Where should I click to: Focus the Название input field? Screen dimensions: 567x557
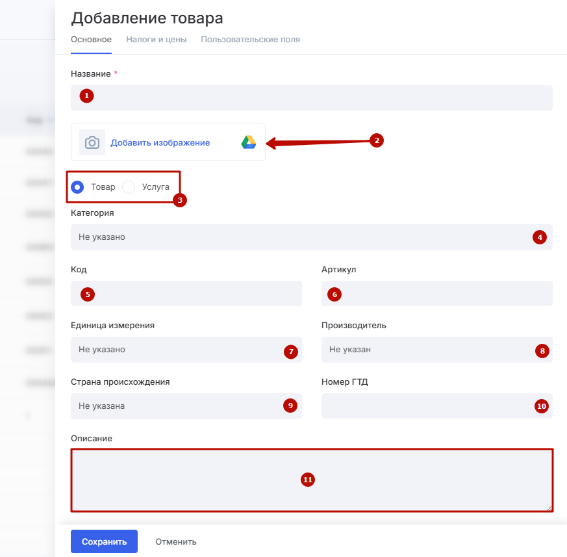[x=312, y=97]
